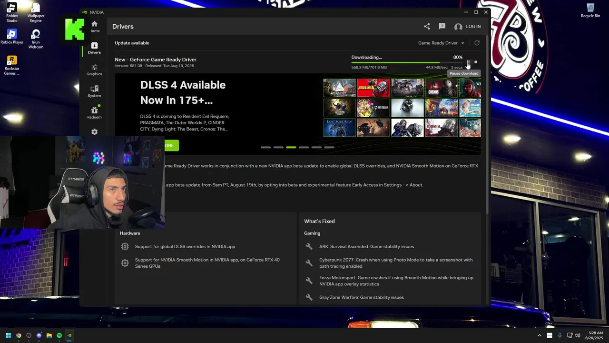Open Rockstar Games desktop icon
The height and width of the screenshot is (343, 609).
(12, 65)
